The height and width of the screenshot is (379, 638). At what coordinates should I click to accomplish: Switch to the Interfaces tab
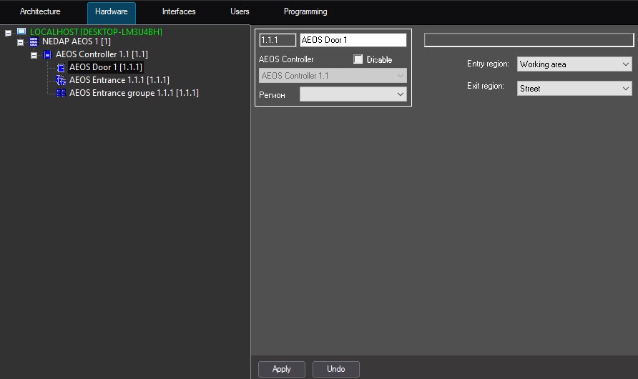[179, 11]
